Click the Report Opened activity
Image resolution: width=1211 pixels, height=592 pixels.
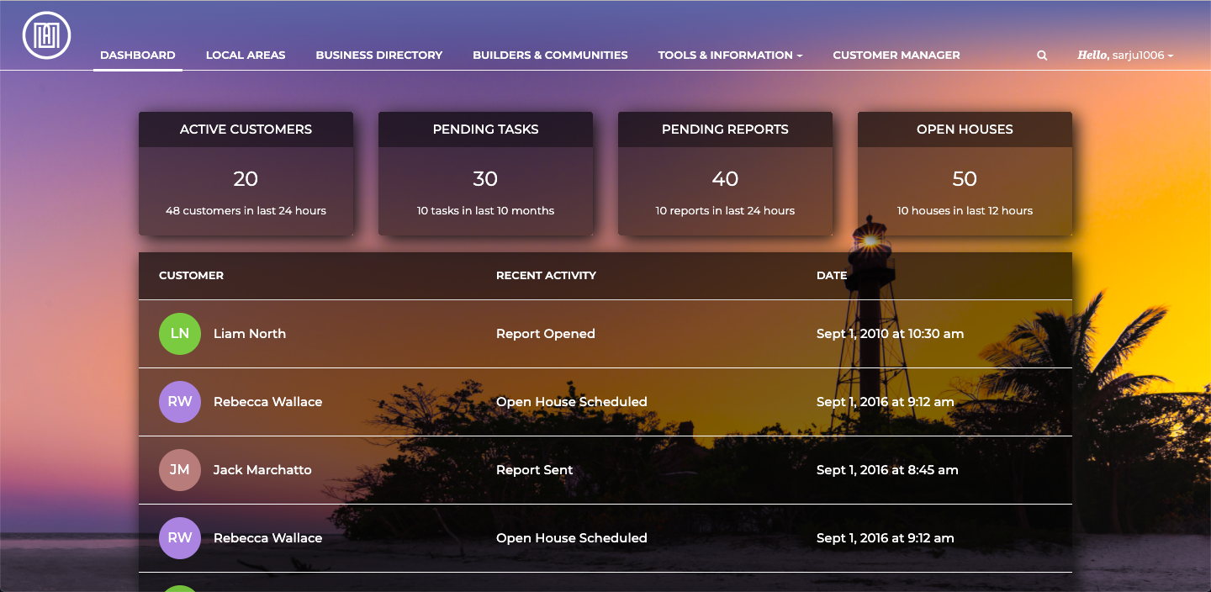coord(546,334)
